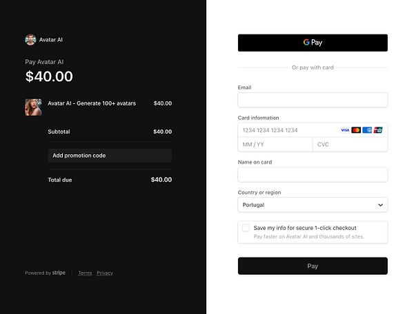Screen dimensions: 414x314
Task: Click the dropdown chevron next to Portugal
Action: [x=380, y=205]
